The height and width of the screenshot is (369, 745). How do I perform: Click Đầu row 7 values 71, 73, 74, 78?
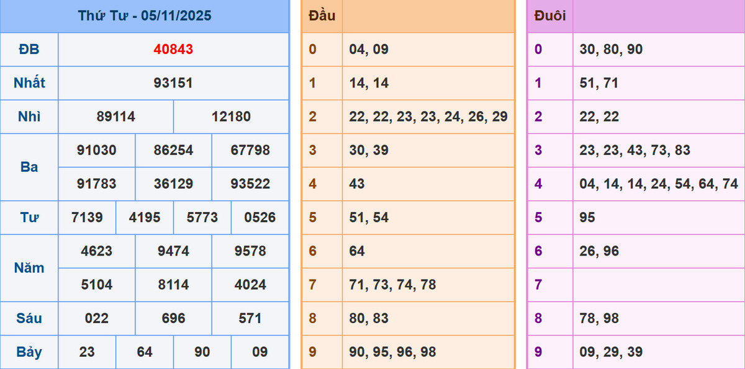392,285
